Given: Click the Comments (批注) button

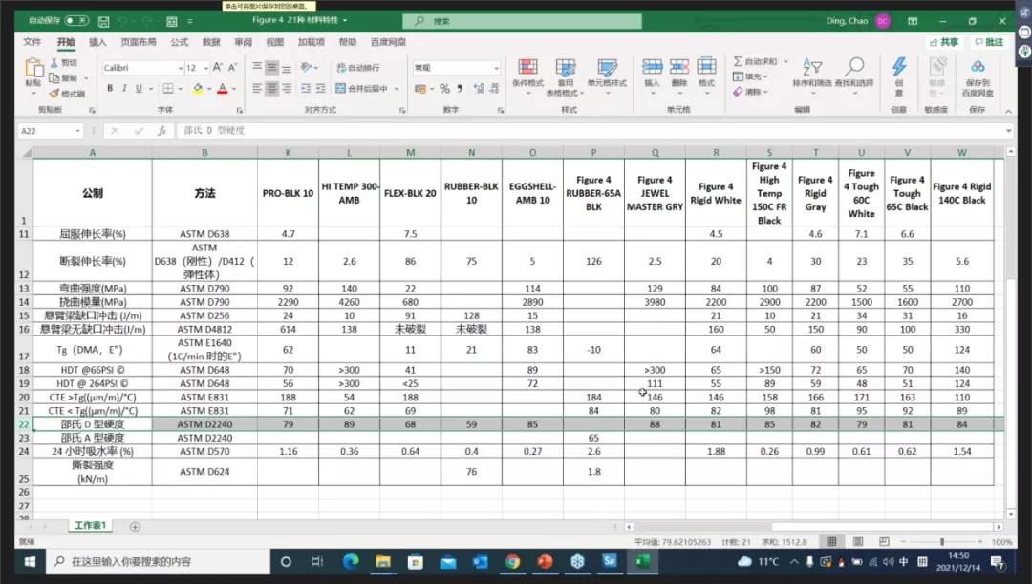Looking at the screenshot, I should (989, 42).
